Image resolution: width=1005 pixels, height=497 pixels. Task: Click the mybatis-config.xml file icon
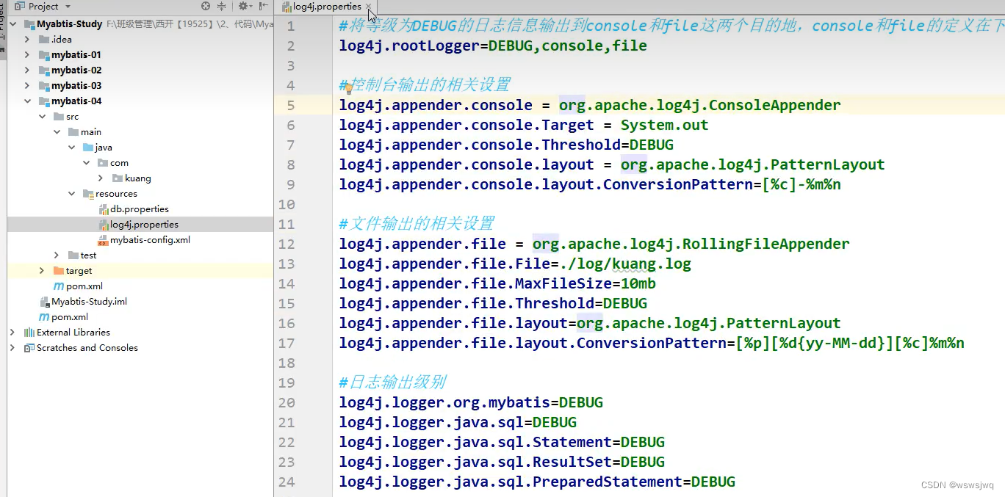tap(103, 239)
